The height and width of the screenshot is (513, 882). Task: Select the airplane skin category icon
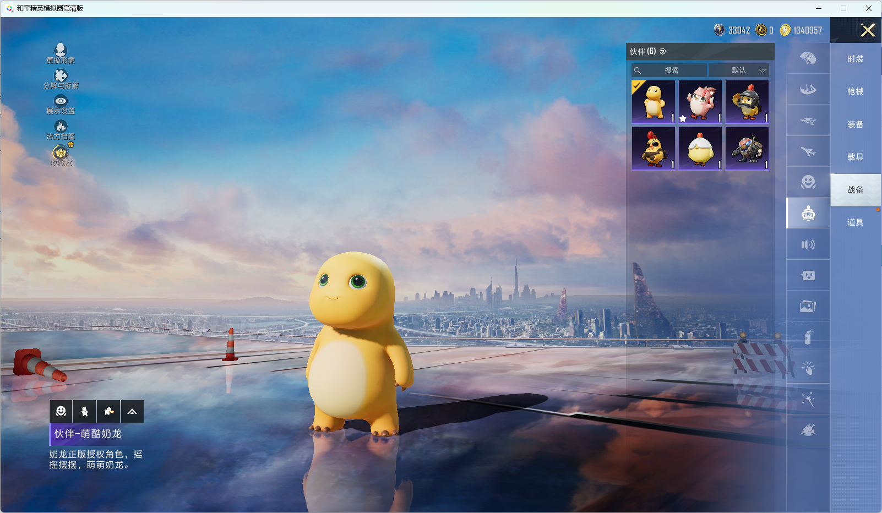click(808, 151)
